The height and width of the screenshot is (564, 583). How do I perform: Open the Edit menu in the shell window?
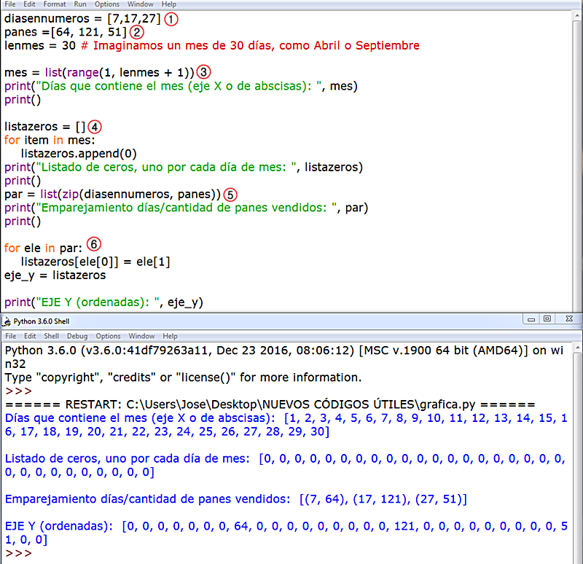coord(30,336)
